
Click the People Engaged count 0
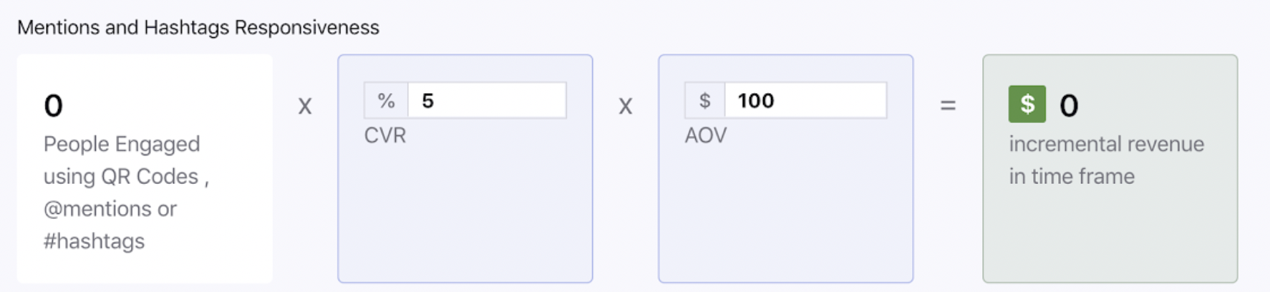(x=53, y=106)
